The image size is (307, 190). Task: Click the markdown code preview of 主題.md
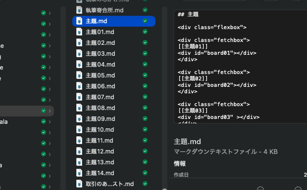pyautogui.click(x=240, y=67)
